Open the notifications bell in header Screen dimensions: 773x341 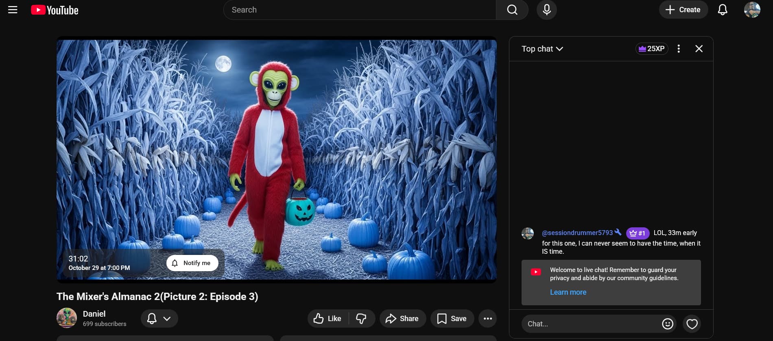click(722, 10)
